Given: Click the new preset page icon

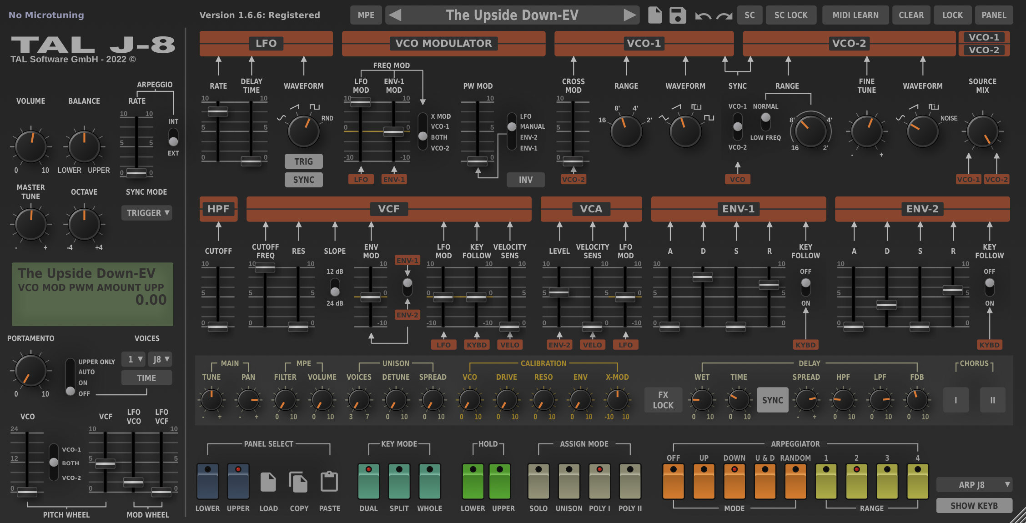Looking at the screenshot, I should (x=654, y=15).
